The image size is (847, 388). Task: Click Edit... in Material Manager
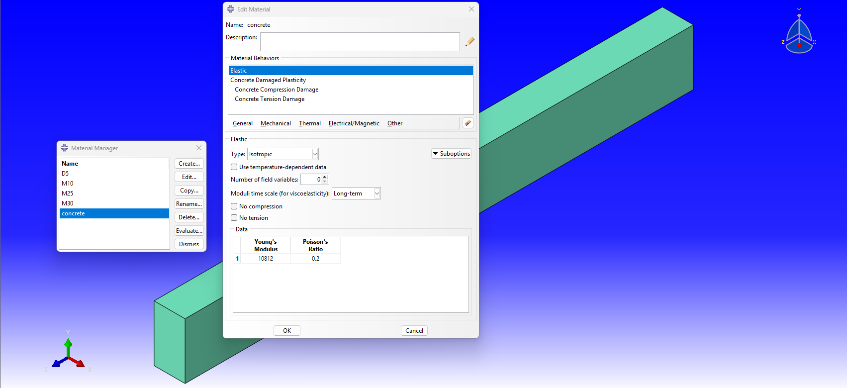click(x=189, y=177)
